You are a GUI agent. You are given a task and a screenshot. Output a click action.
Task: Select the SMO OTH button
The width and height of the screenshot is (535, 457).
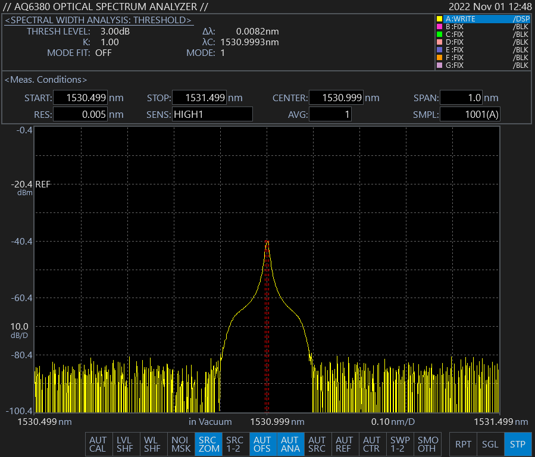427,445
